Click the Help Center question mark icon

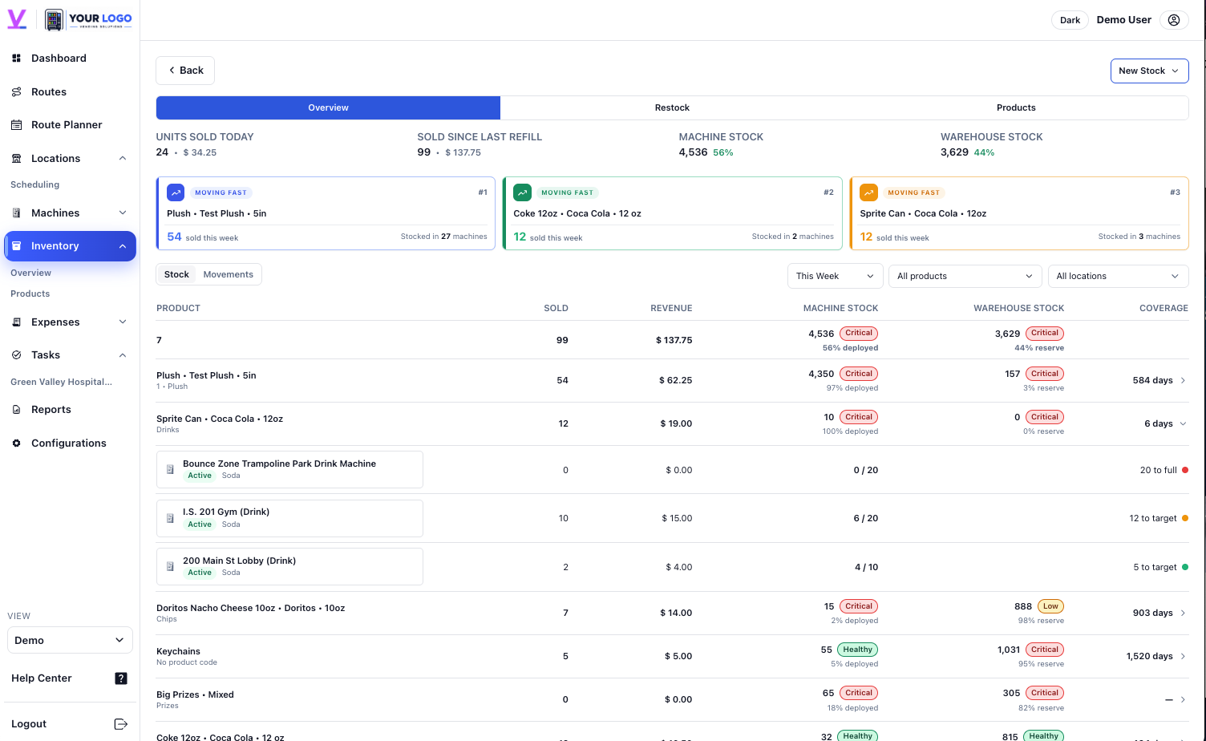click(x=121, y=678)
